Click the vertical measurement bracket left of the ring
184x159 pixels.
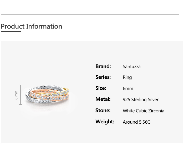(21, 95)
